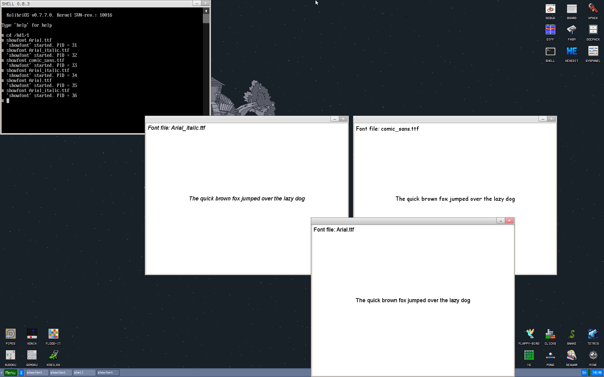Click the scroll-up arrow in SHELL window
This screenshot has height=377, width=604.
click(x=206, y=11)
